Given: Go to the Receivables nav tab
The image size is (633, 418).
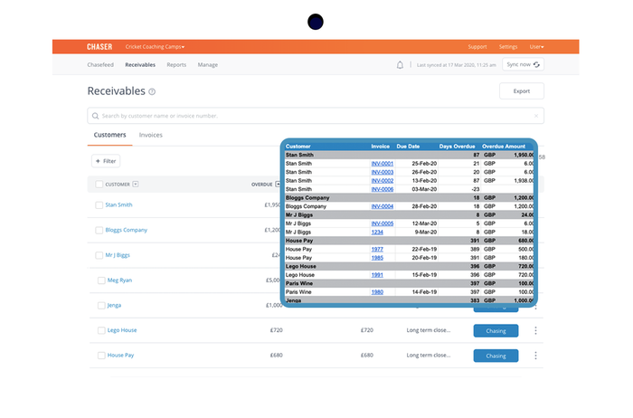Looking at the screenshot, I should click(x=140, y=64).
